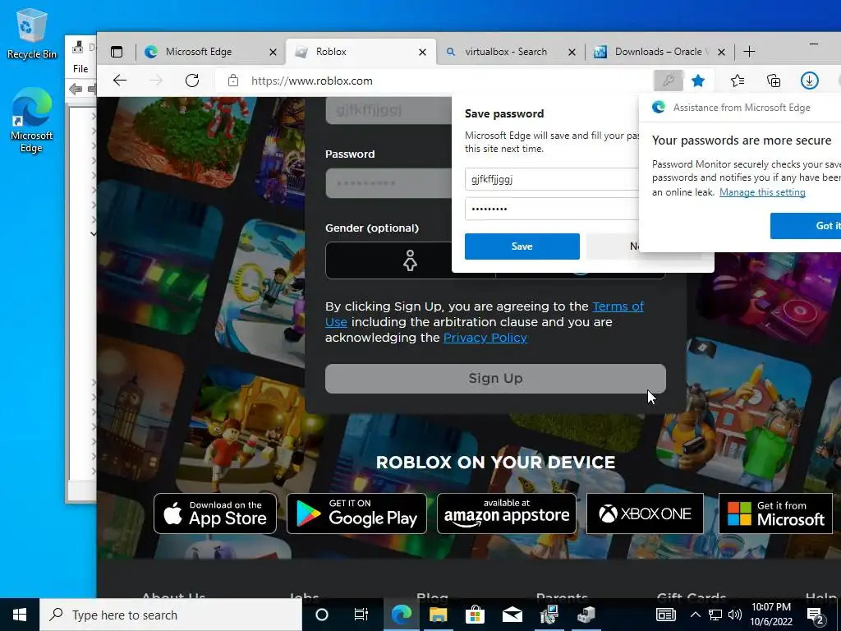Close the virtualbox - Search tab
The height and width of the screenshot is (631, 841).
pyautogui.click(x=572, y=52)
